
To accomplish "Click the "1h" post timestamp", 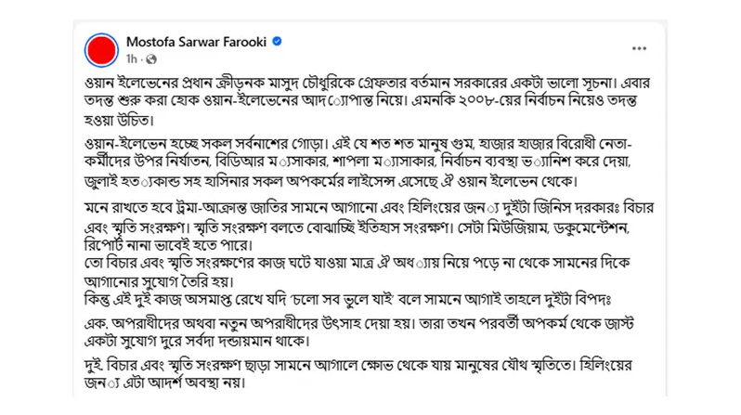I will tap(131, 58).
